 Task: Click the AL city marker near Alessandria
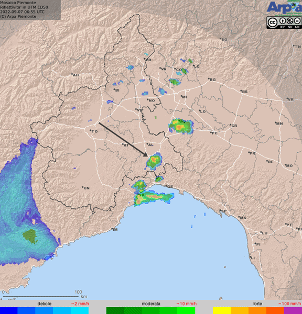coord(150,144)
